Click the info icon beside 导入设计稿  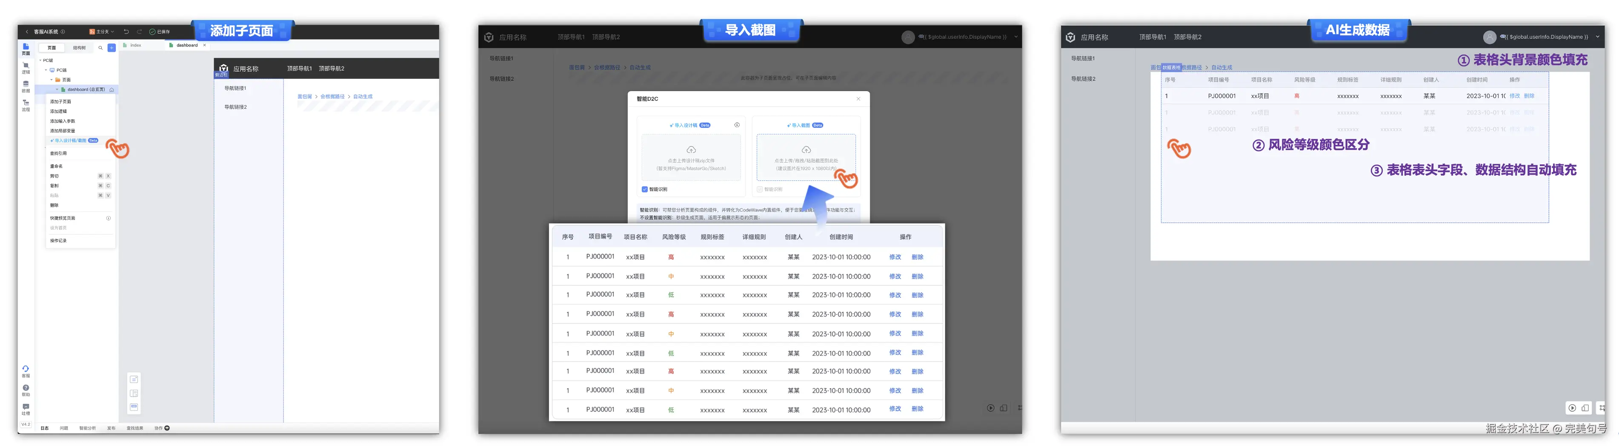click(737, 125)
